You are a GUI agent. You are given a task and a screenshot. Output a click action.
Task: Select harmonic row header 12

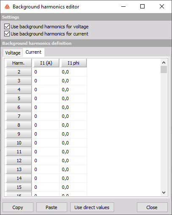pyautogui.click(x=19, y=161)
